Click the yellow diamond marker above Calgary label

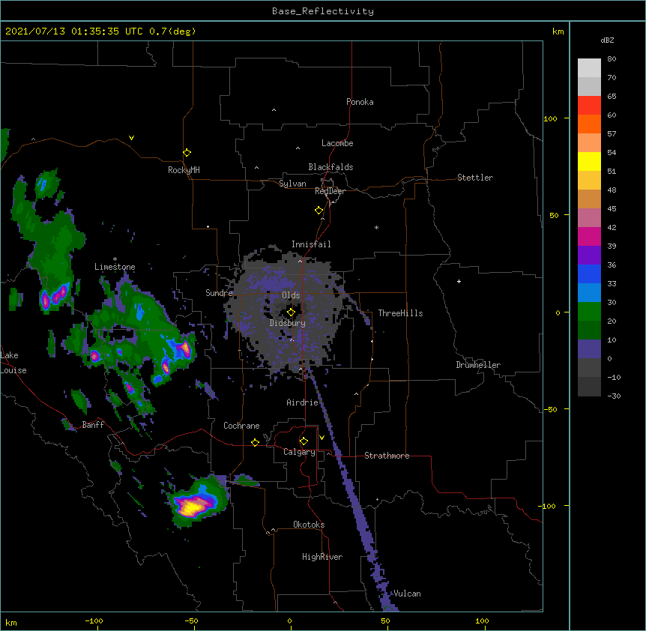click(x=304, y=441)
